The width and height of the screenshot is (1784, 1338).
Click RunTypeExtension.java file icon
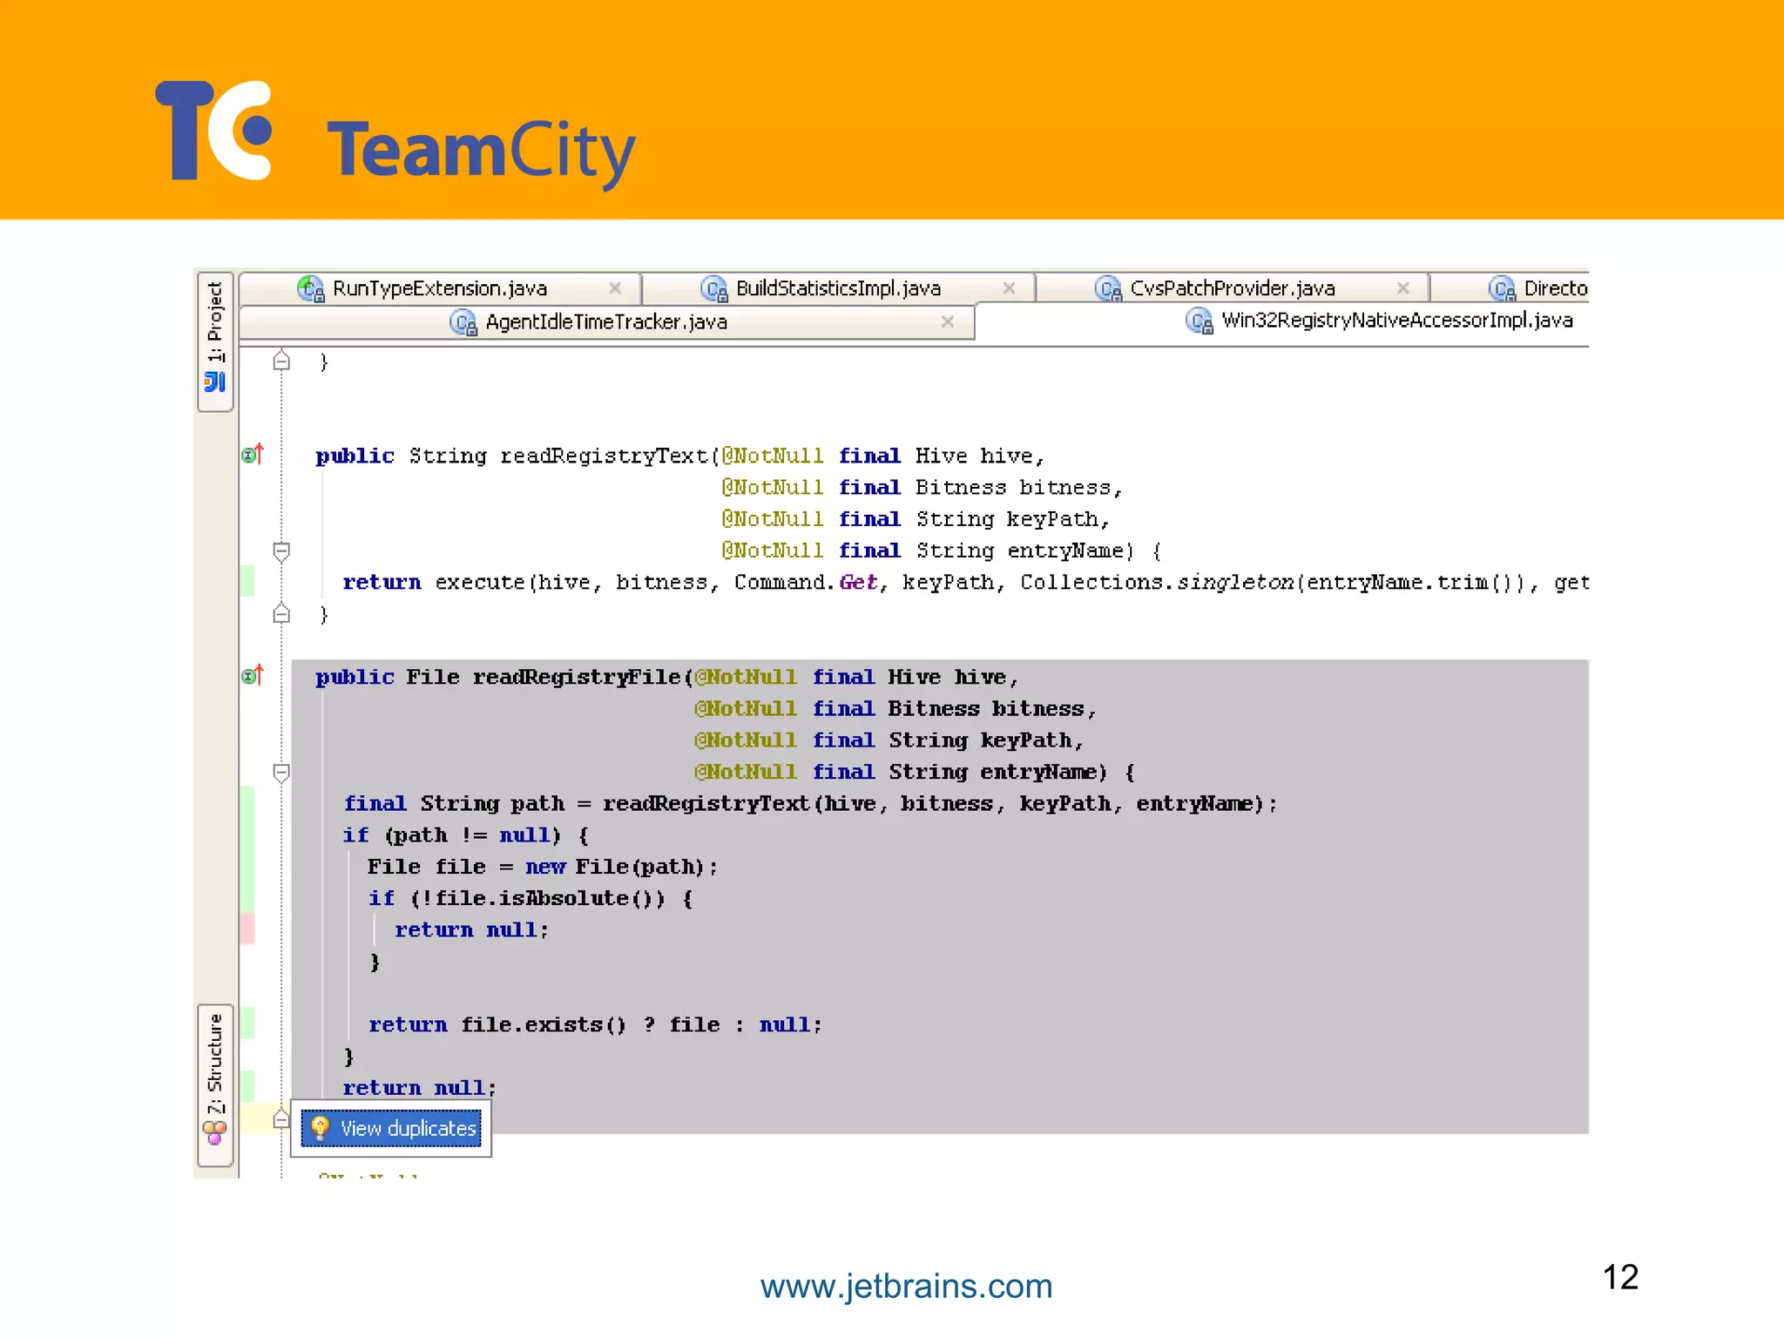[x=311, y=288]
